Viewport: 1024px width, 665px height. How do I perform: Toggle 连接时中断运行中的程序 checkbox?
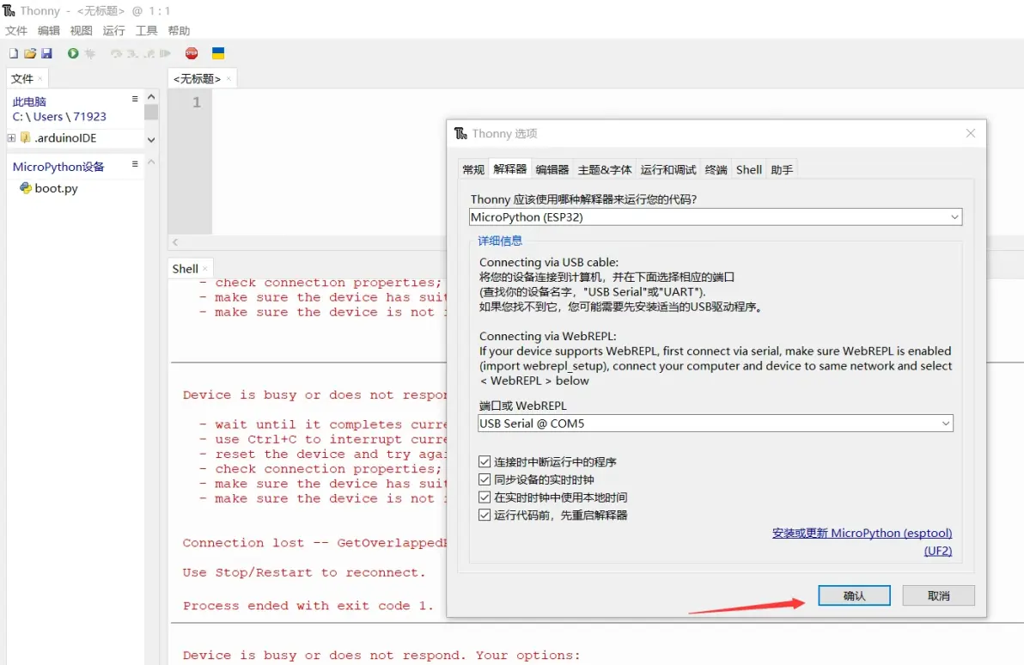[485, 462]
